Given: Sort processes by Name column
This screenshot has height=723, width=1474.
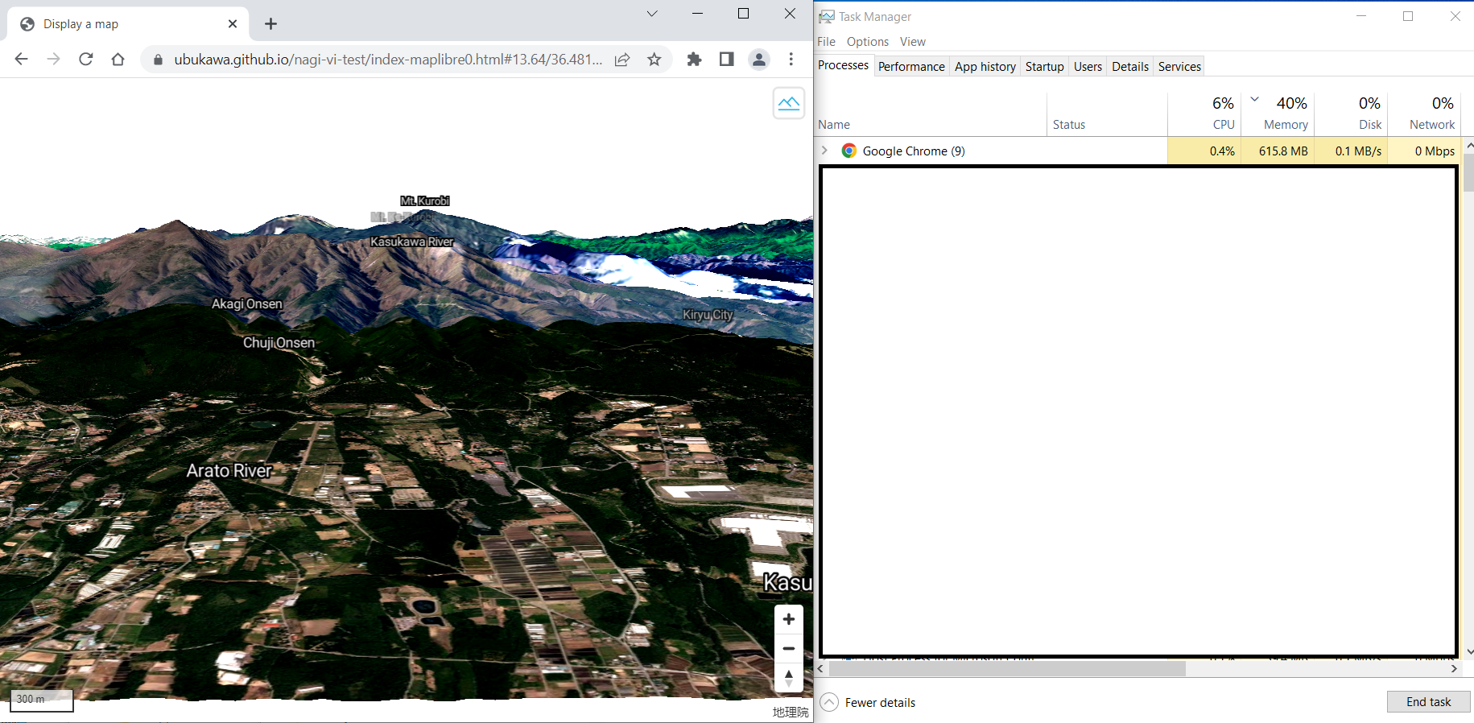Looking at the screenshot, I should (931, 114).
